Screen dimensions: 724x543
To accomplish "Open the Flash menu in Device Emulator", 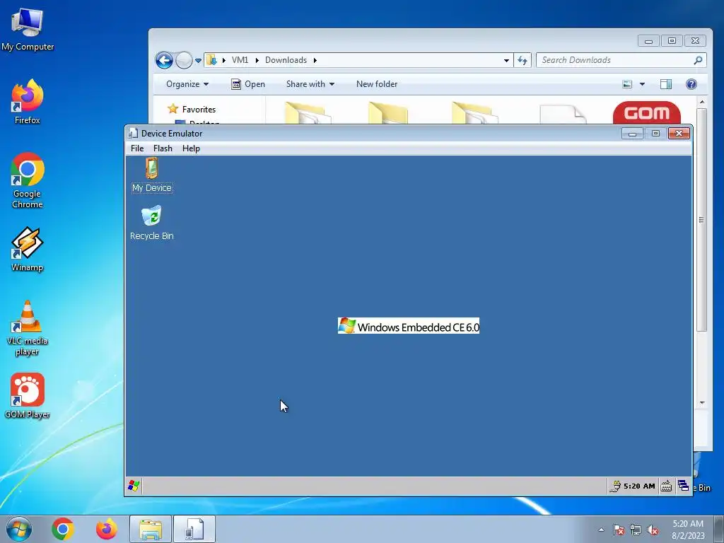I will [163, 148].
